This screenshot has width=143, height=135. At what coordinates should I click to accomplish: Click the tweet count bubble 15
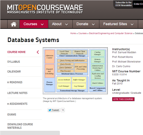click(63, 110)
